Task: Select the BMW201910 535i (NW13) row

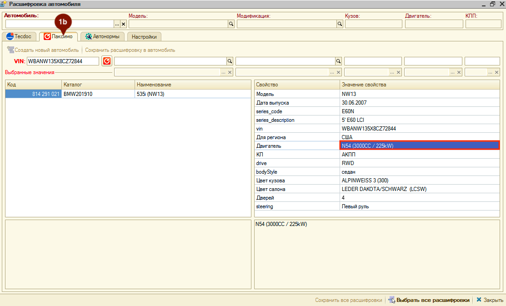Action: click(128, 94)
